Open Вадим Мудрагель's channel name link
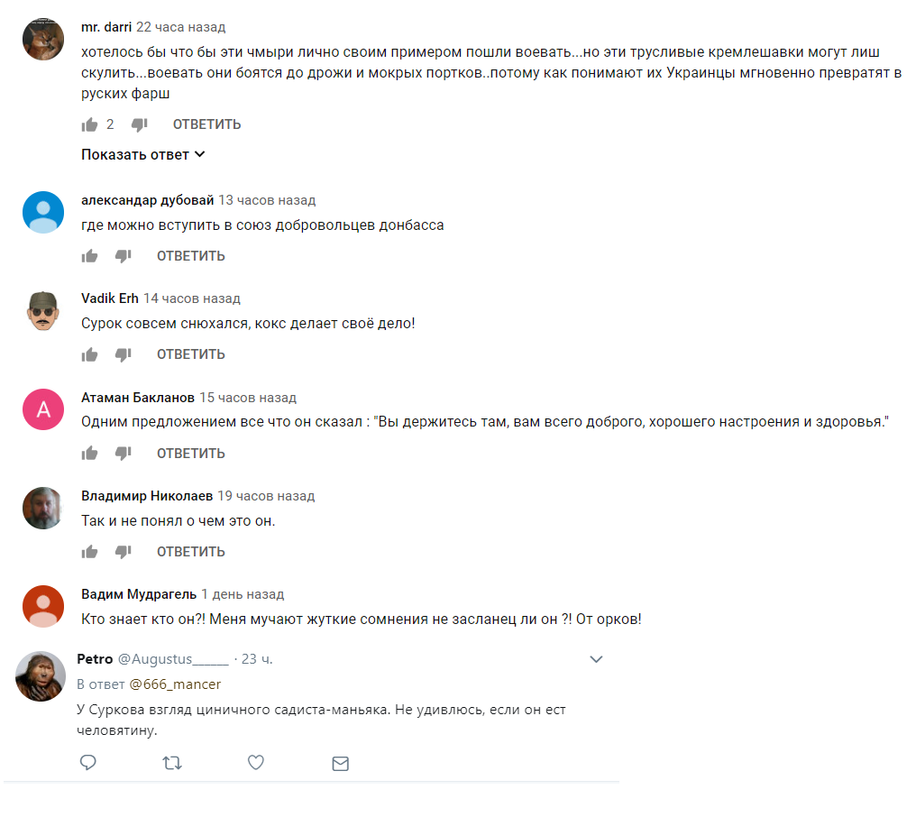916x817 pixels. pos(139,594)
